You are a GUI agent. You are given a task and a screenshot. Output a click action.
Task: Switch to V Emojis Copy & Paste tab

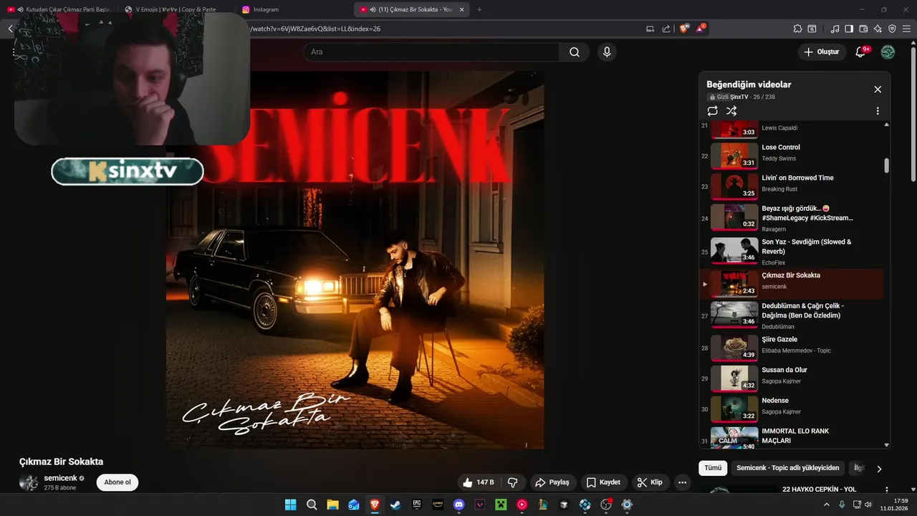click(176, 9)
